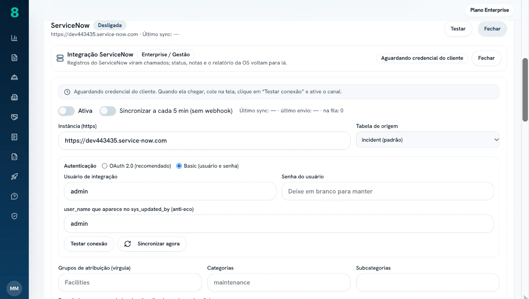Click the Desligada status badge
Viewport: 529px width, 299px height.
pyautogui.click(x=110, y=25)
